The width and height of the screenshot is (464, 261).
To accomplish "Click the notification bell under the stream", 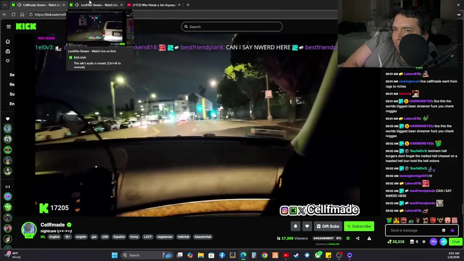I will tap(295, 226).
